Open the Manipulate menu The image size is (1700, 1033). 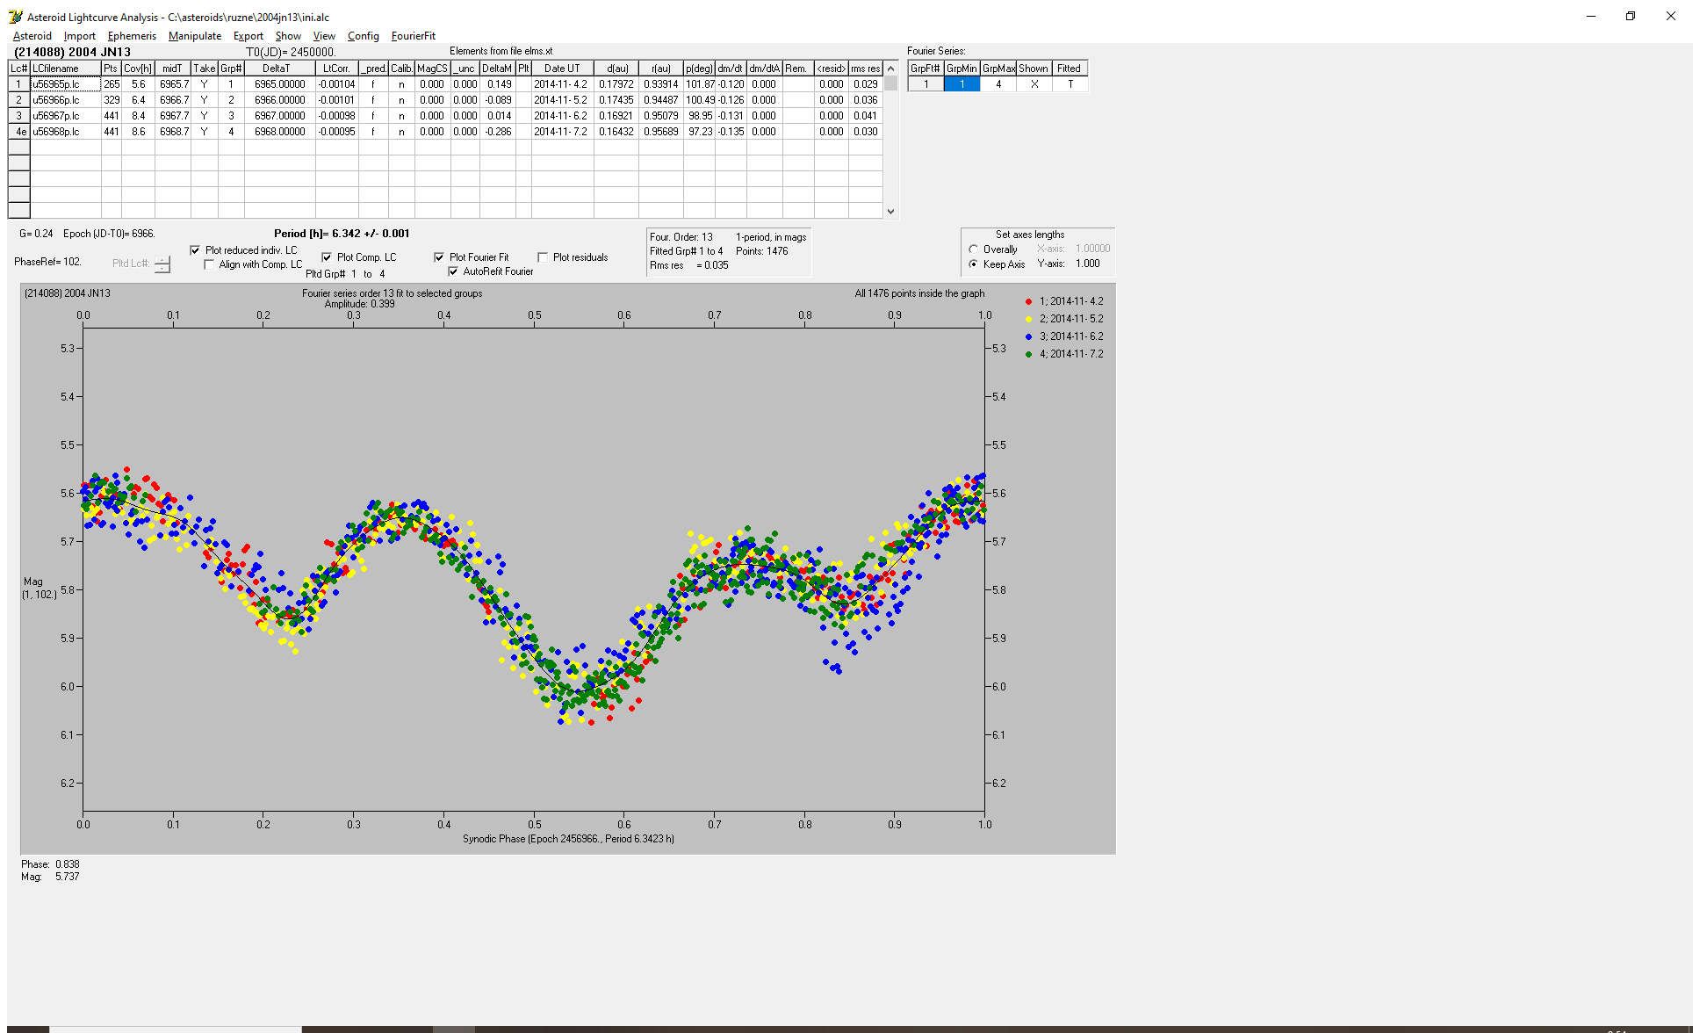point(195,36)
